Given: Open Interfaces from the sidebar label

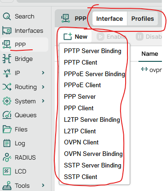Looking at the screenshot, I should point(29,30).
